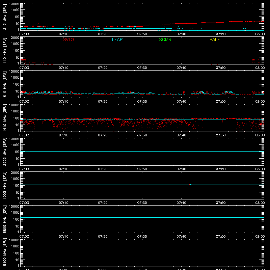The width and height of the screenshot is (270, 270).
Task: Click 07:40 time label under 410 MHz plot
Action: 181,68
